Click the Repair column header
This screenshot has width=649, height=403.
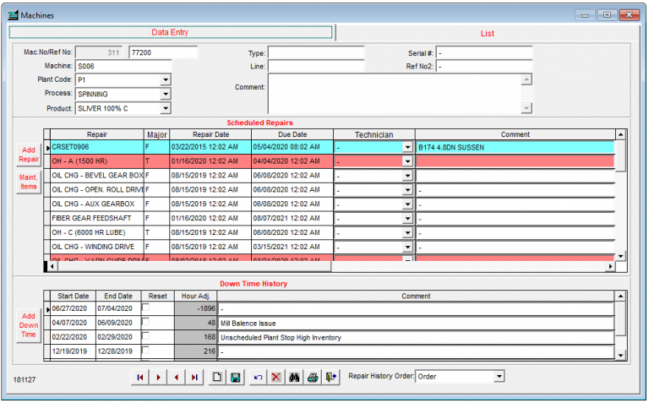(97, 134)
